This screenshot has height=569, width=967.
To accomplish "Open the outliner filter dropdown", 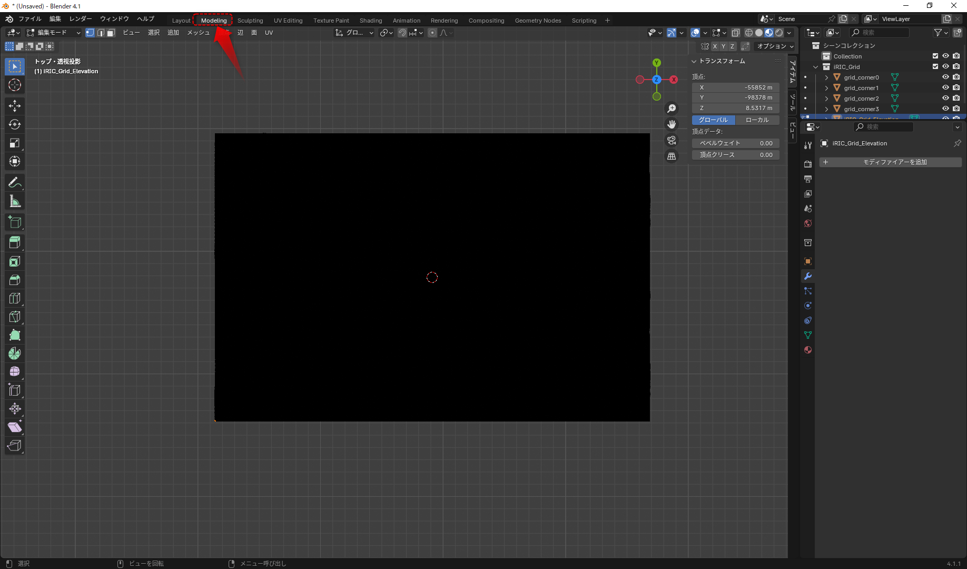I will 941,33.
